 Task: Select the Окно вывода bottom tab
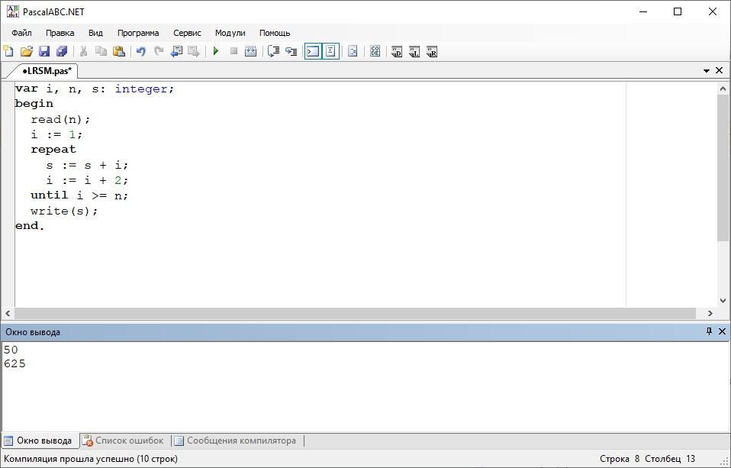(x=38, y=441)
